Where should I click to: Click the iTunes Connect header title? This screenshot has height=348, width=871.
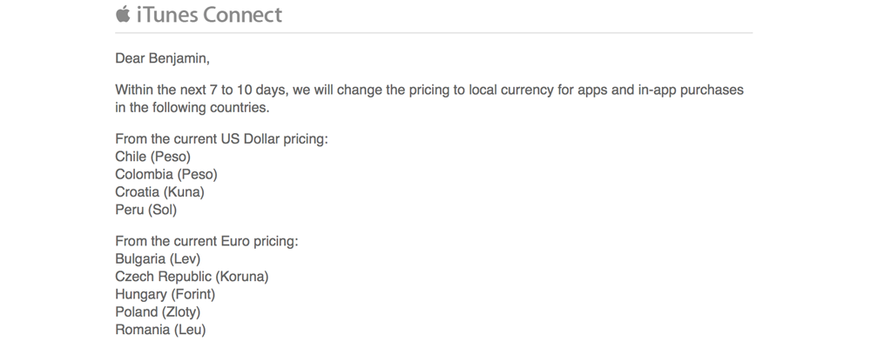(208, 15)
